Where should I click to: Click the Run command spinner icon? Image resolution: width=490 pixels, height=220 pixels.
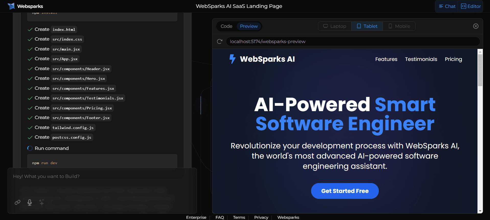click(x=30, y=148)
